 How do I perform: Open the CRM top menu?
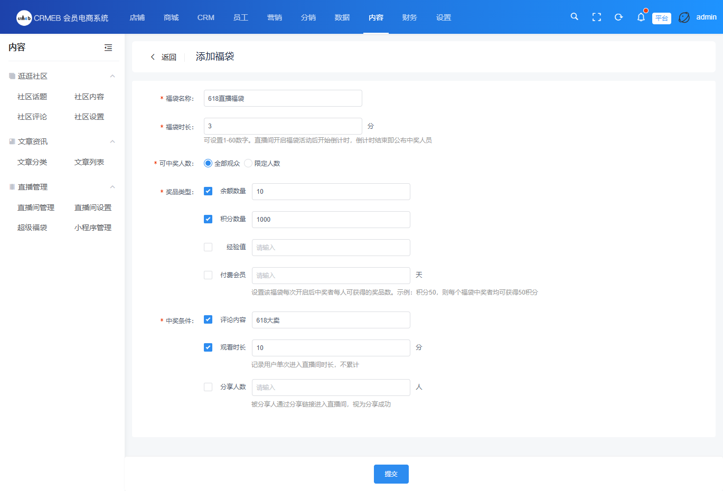coord(206,17)
